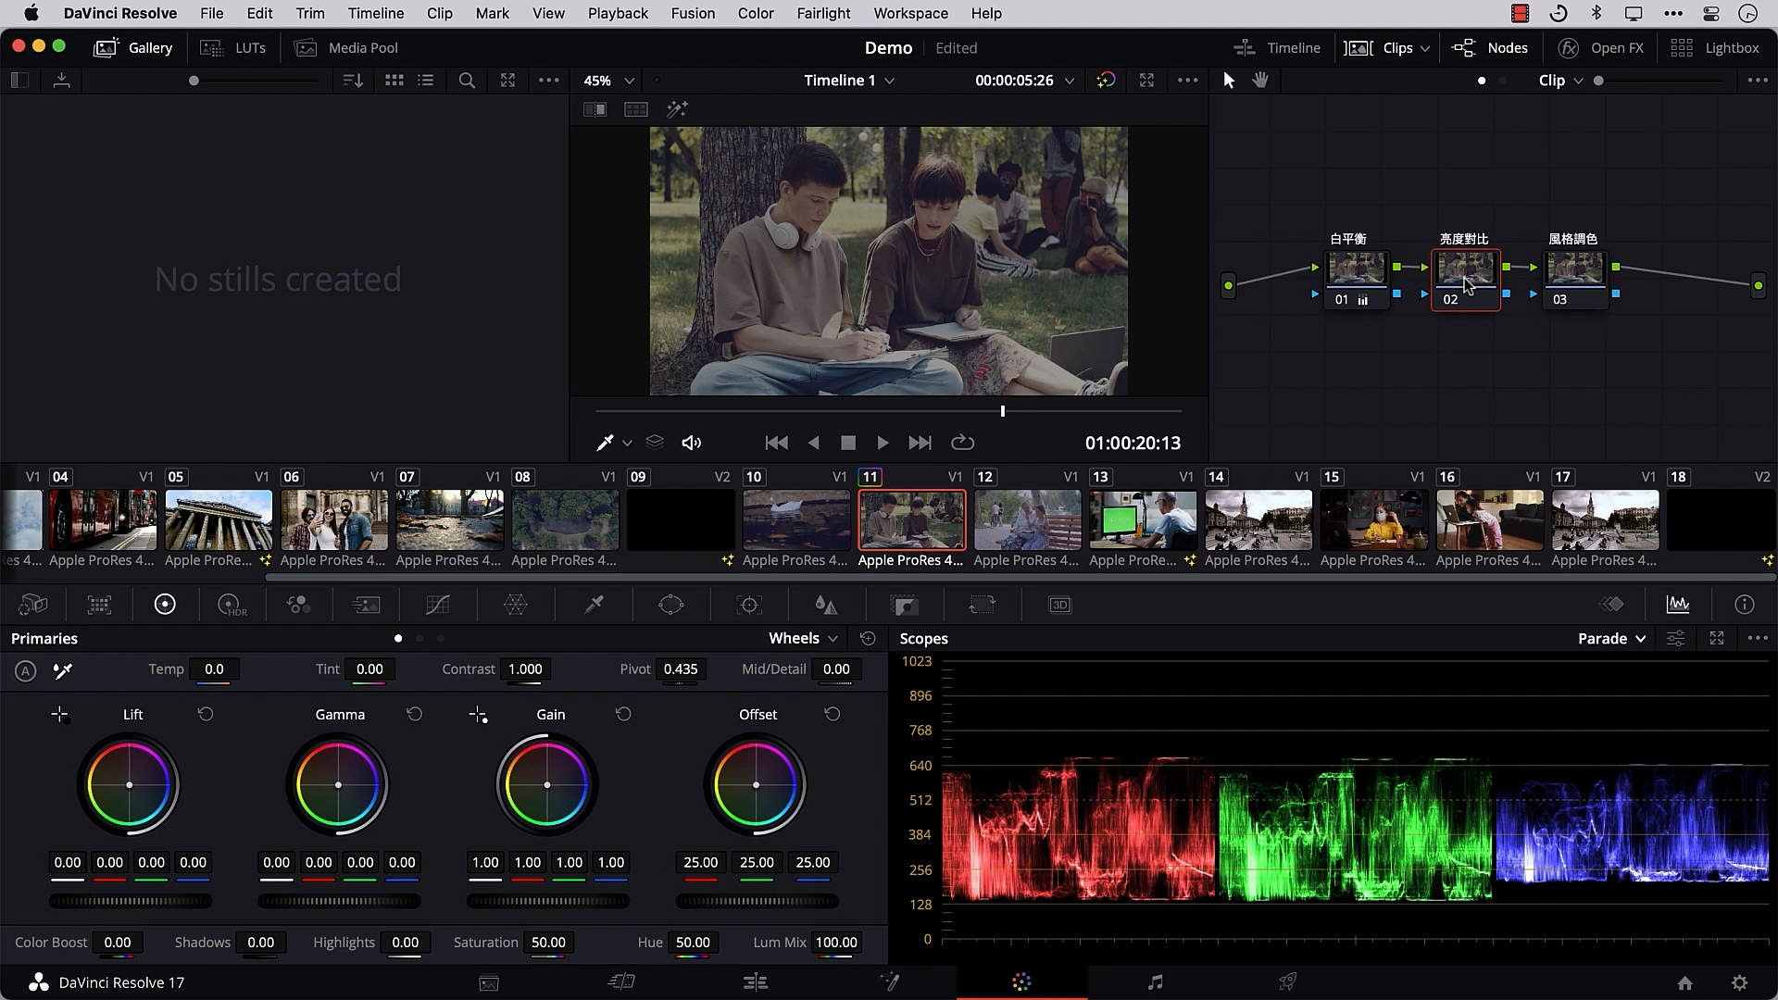Switch to the LUTs panel
Screen dimensions: 1778x1000
coord(233,47)
